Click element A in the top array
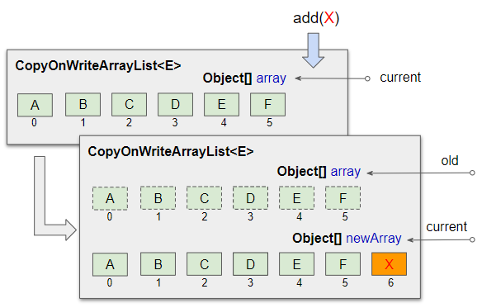 35,105
